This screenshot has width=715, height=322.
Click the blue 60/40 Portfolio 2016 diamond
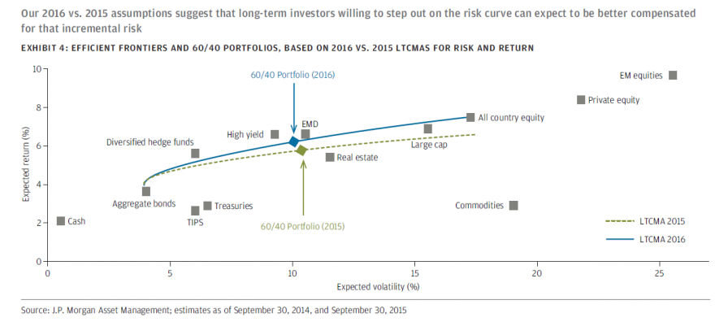tap(293, 141)
